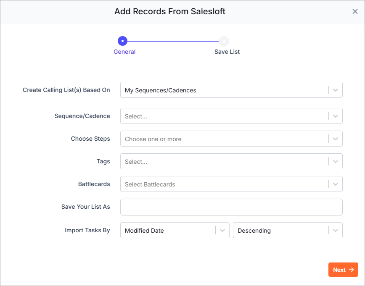Click the Tags field chevron arrow

click(336, 161)
